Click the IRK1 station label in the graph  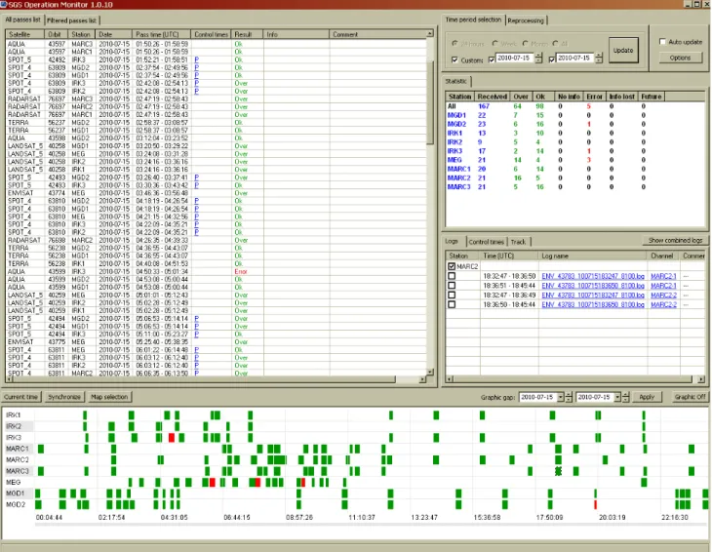(14, 414)
